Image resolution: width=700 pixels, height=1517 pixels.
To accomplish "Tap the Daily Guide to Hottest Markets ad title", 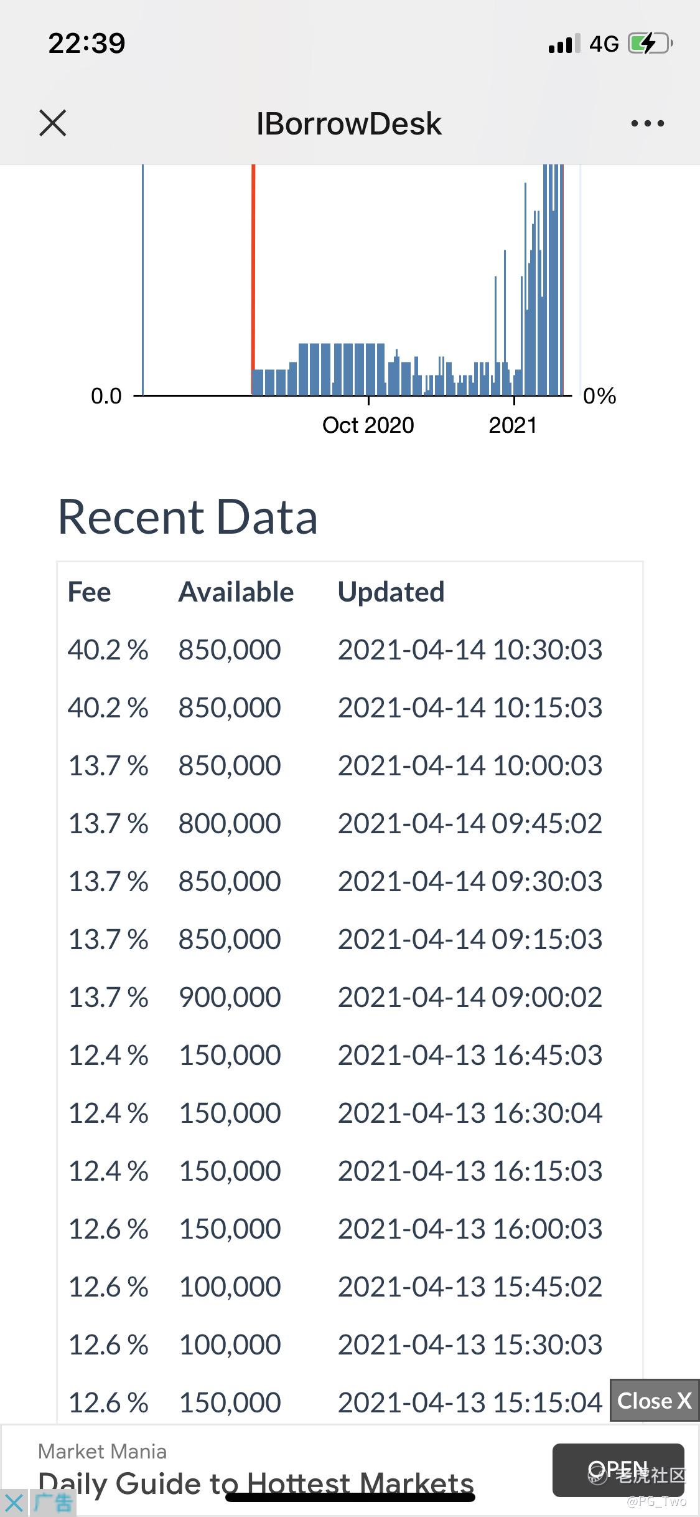I will pos(256,1484).
